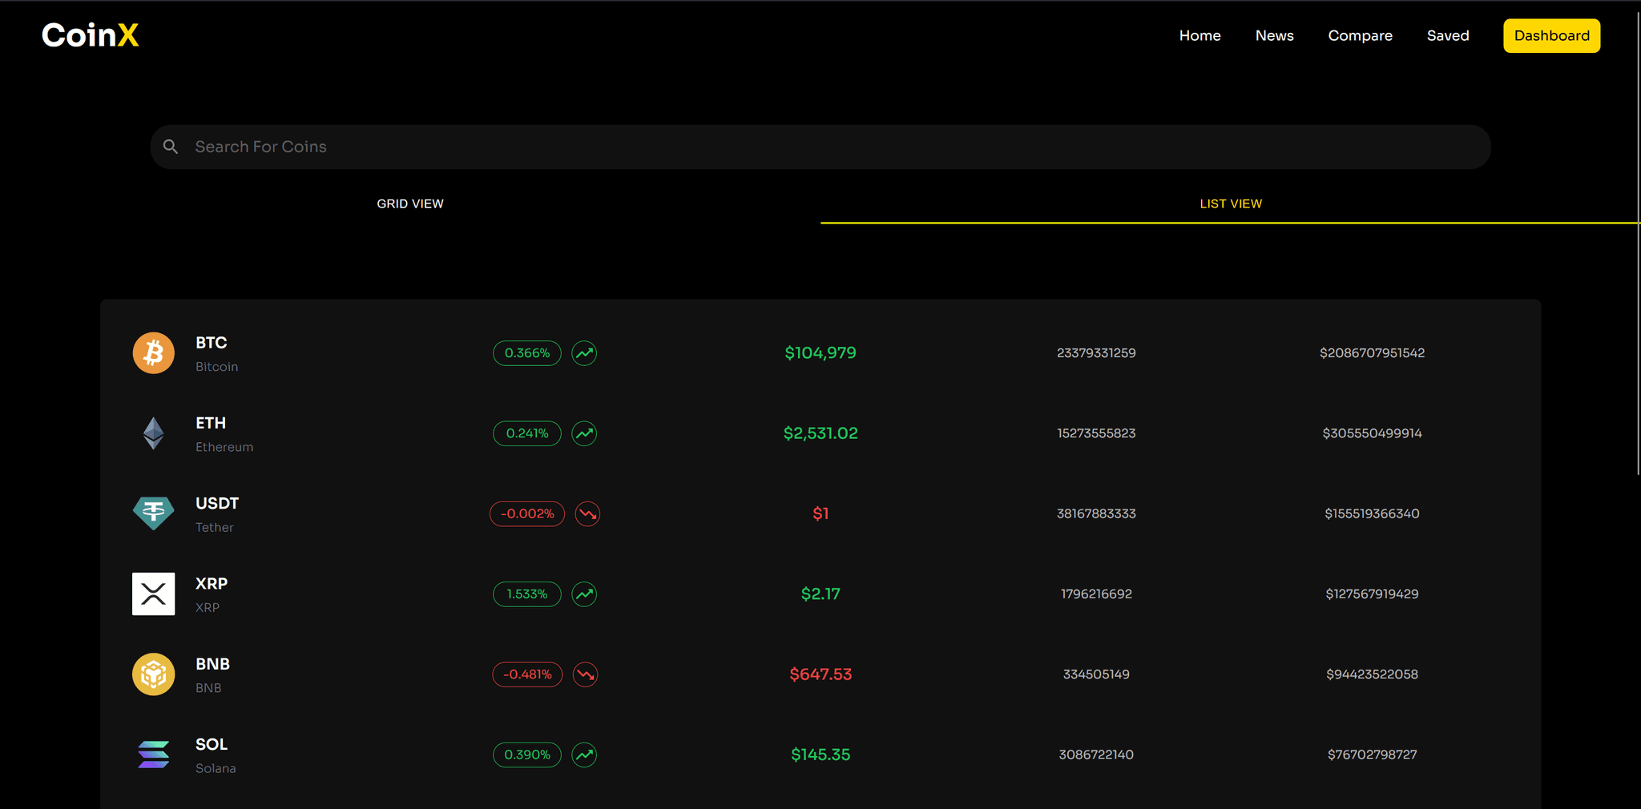Click the volume 15273555823
The image size is (1641, 809).
(x=1096, y=433)
